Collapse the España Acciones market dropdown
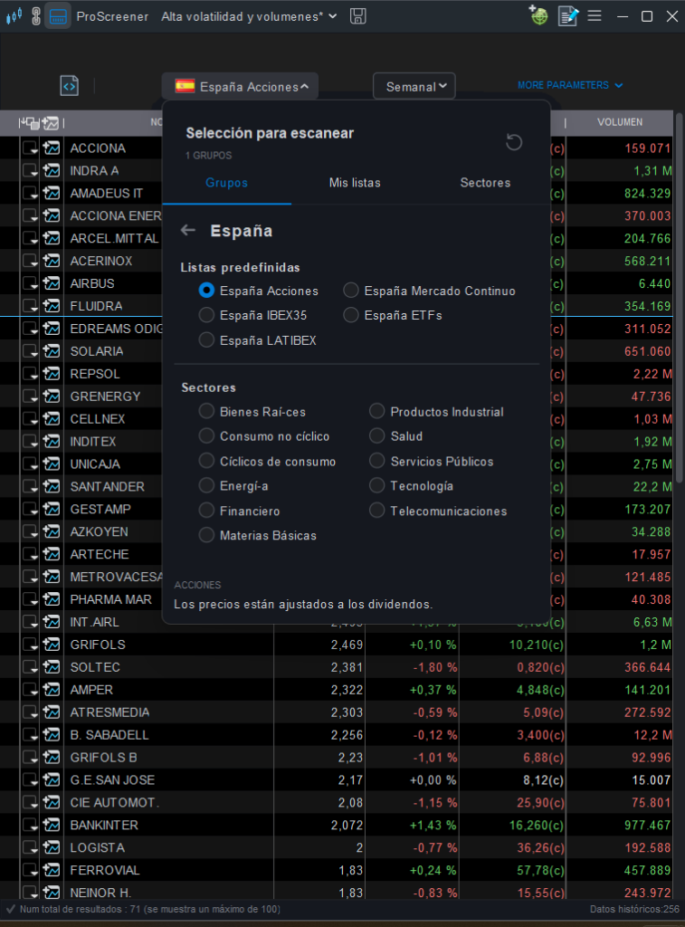 pos(240,86)
